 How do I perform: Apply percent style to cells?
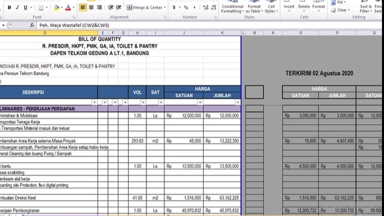[186, 7]
